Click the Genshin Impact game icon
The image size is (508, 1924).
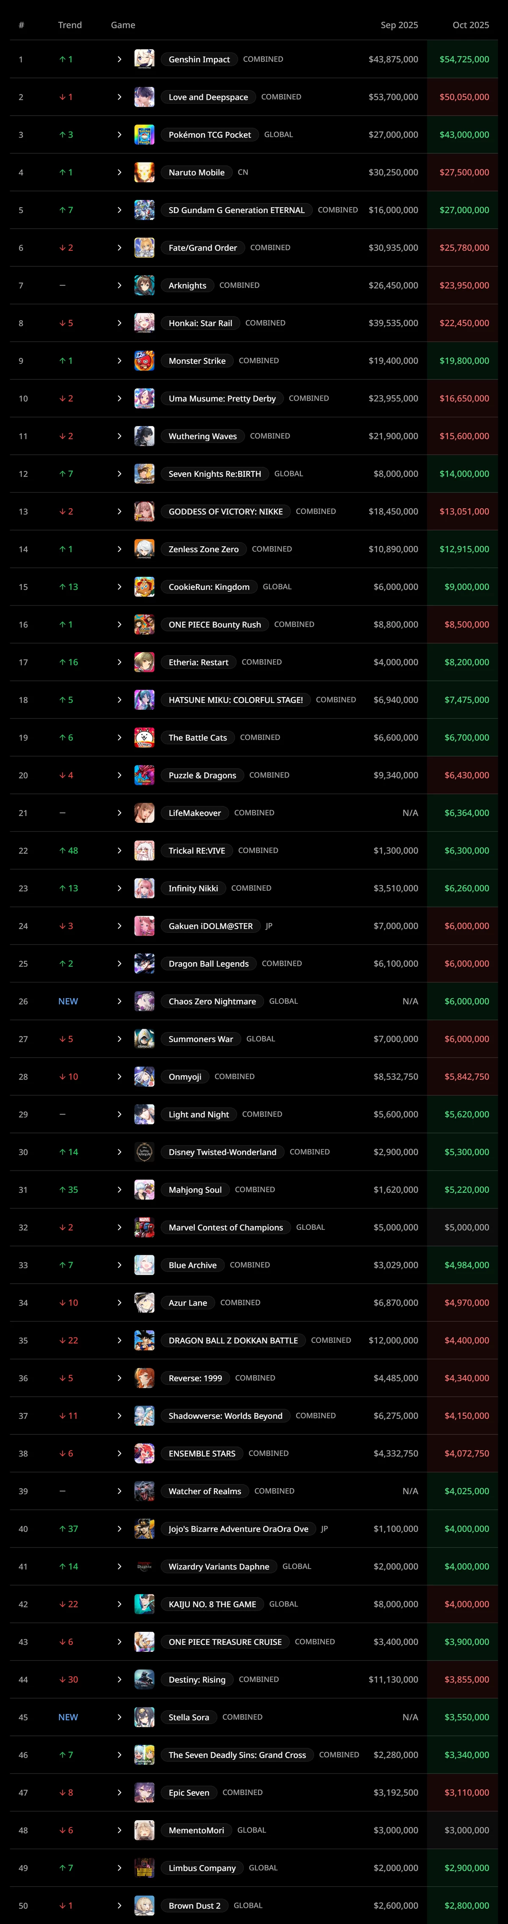(x=144, y=59)
